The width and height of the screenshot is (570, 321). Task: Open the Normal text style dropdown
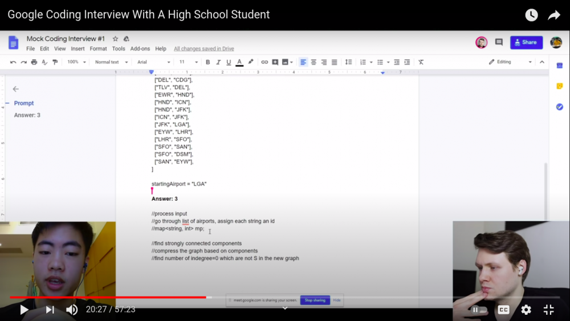(111, 62)
